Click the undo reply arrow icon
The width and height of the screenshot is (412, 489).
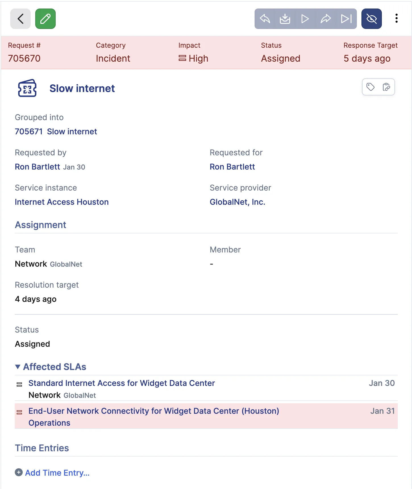[x=265, y=19]
